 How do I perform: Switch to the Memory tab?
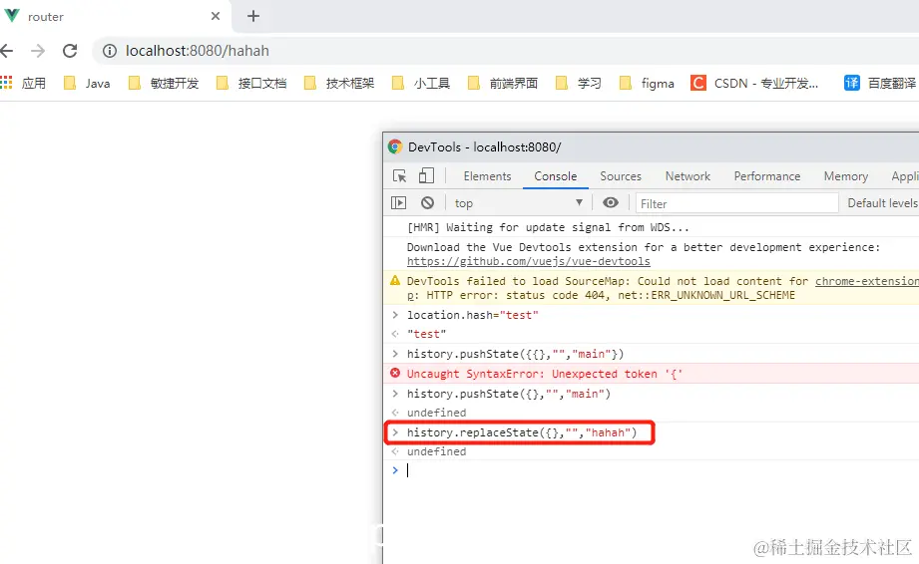(x=846, y=176)
